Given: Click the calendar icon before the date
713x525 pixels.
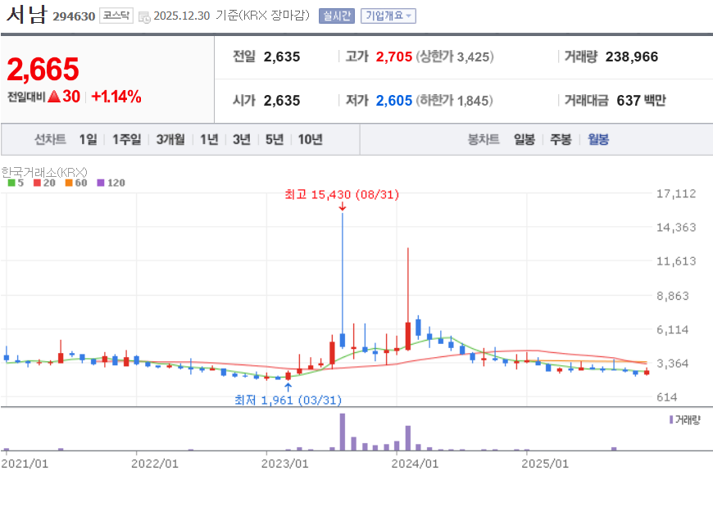Looking at the screenshot, I should tap(144, 17).
